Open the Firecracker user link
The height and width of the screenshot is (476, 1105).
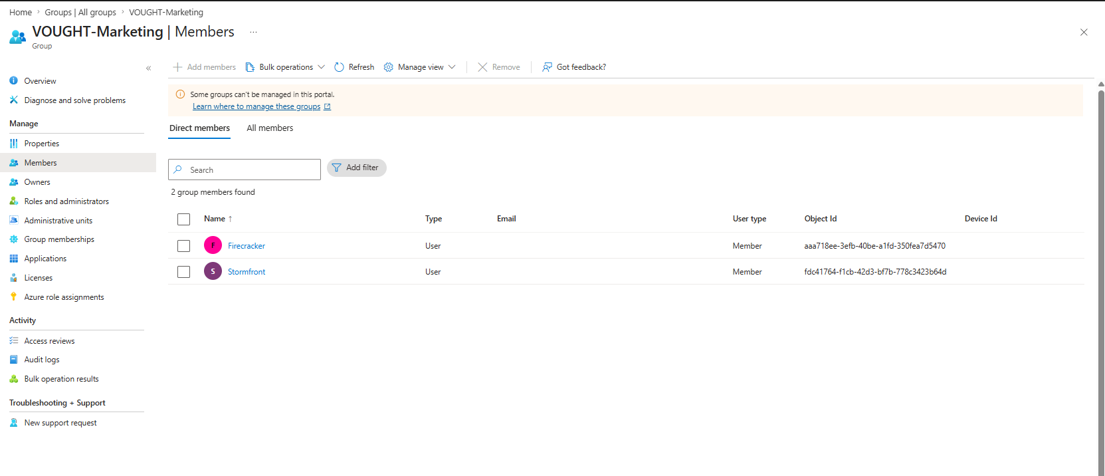click(247, 246)
